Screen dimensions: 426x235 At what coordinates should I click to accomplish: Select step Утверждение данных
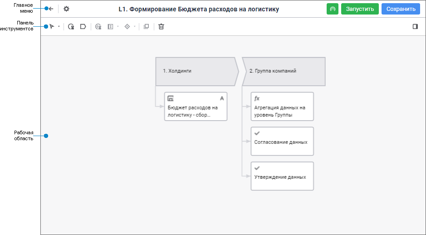(282, 176)
